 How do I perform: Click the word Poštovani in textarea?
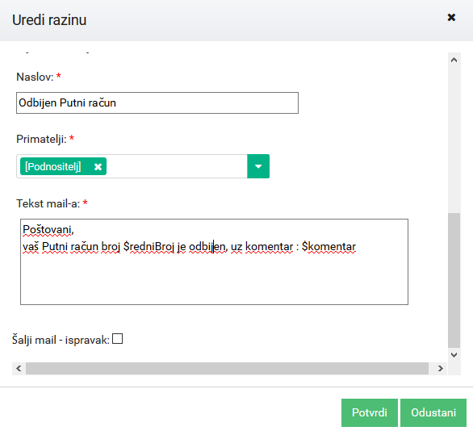point(48,229)
